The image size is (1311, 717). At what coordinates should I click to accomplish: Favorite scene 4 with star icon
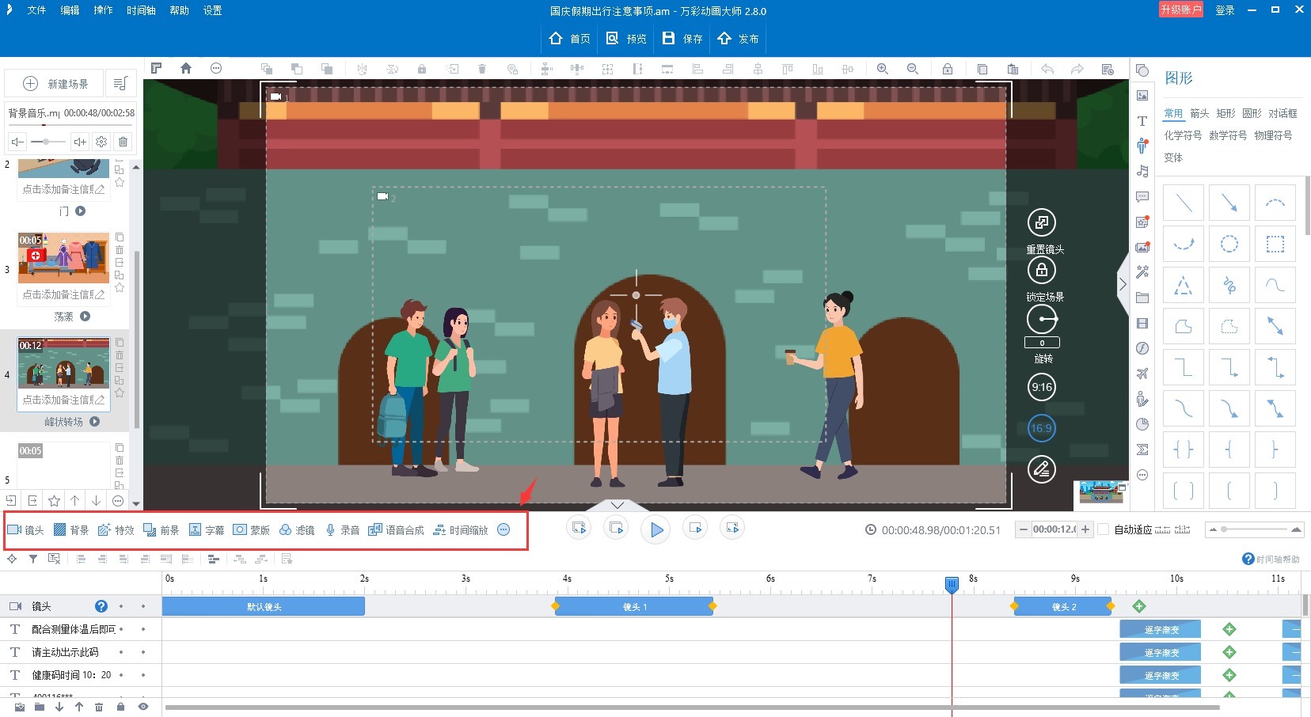(x=120, y=393)
